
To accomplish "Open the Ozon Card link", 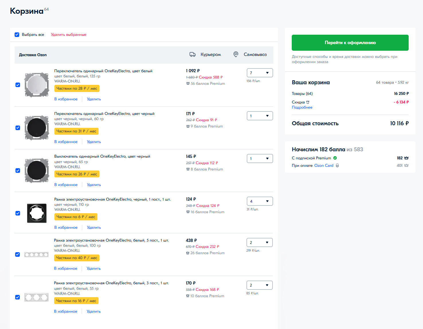I will (x=324, y=165).
